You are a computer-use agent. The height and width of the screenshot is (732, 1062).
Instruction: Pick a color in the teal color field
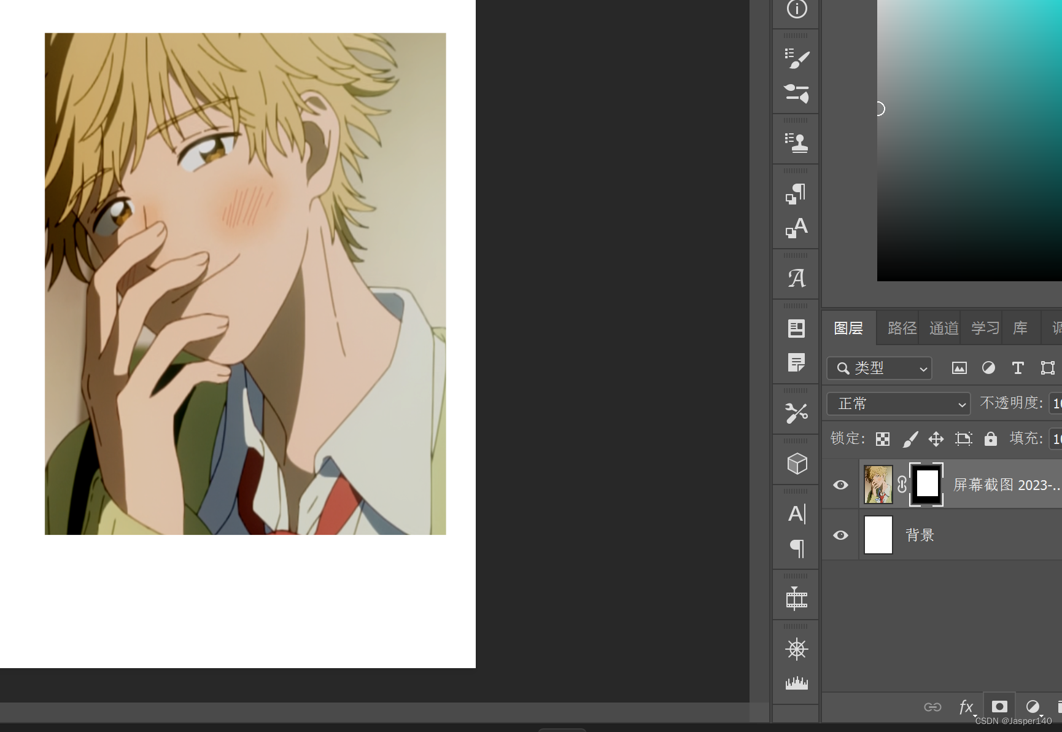coord(969,141)
